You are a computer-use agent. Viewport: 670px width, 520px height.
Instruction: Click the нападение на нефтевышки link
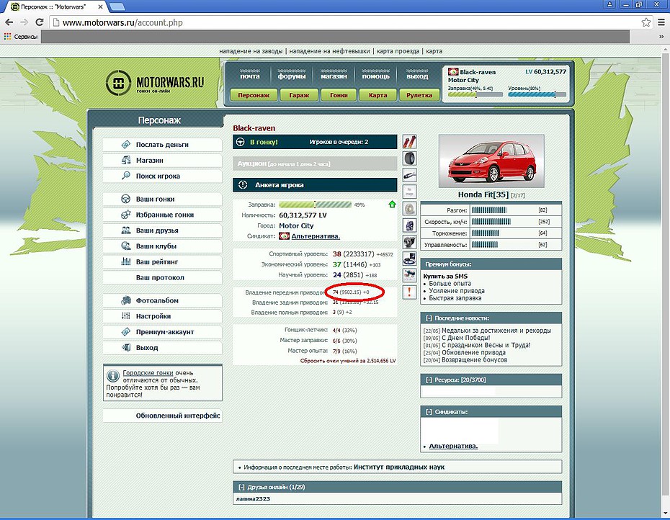pyautogui.click(x=329, y=51)
